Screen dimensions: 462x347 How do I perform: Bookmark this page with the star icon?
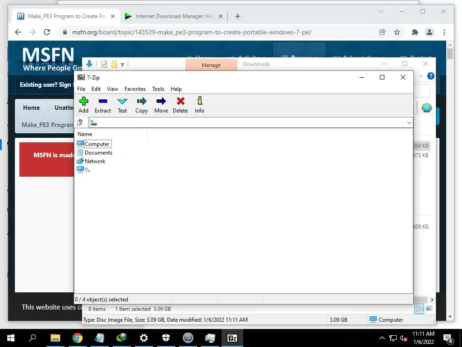(x=397, y=32)
